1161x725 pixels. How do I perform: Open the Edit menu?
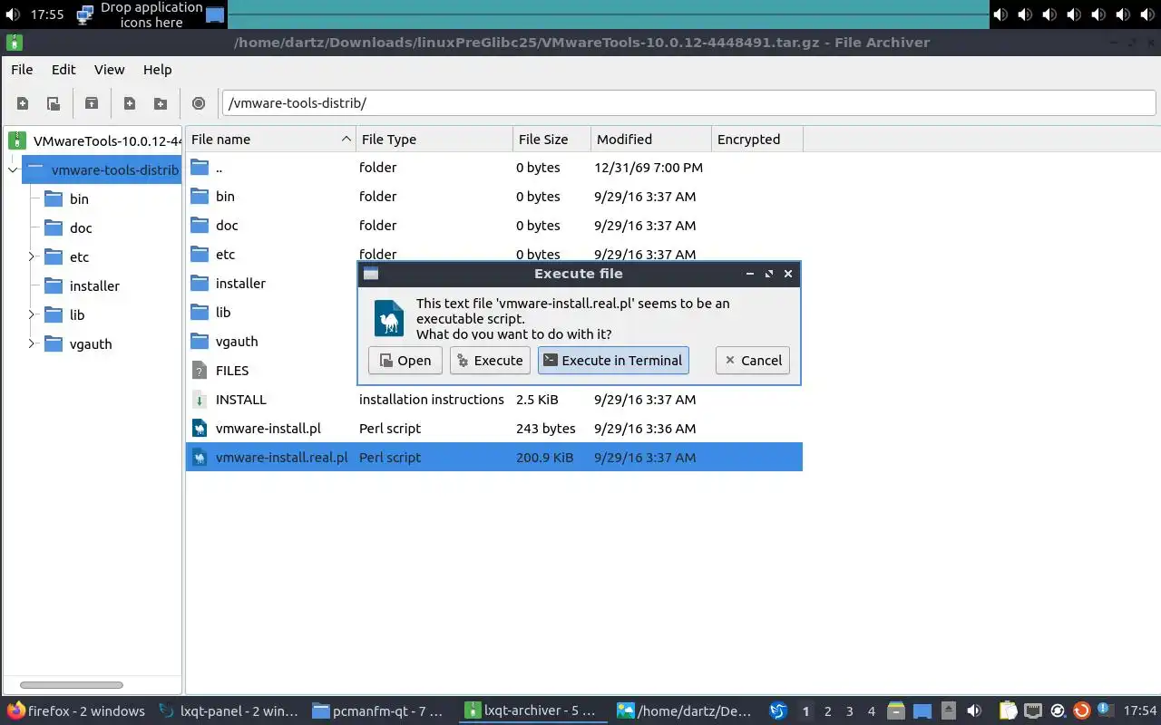pos(63,70)
